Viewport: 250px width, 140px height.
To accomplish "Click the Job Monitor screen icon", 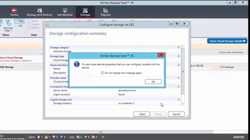I will point(65,10).
